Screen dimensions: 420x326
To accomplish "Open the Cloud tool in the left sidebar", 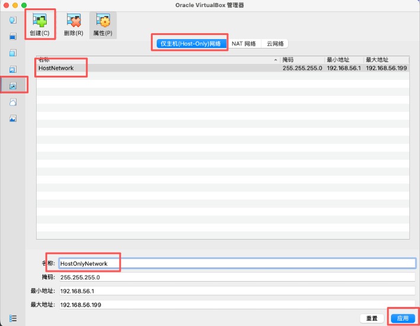I will click(x=13, y=102).
